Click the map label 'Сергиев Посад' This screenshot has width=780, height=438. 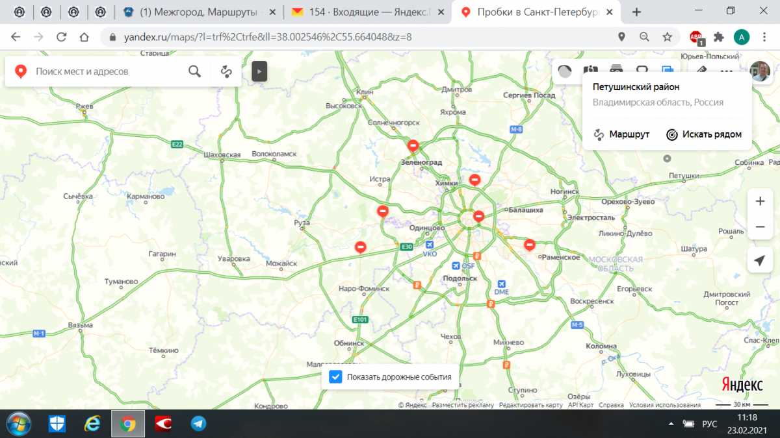pos(529,95)
